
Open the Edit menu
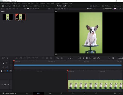[x=15, y=3]
